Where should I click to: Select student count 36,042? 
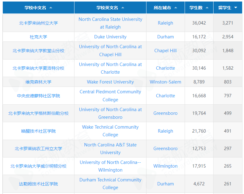click(199, 23)
